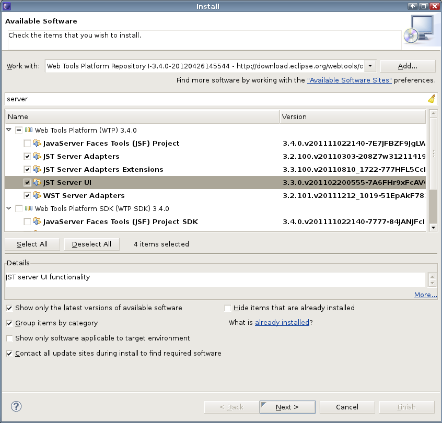Image resolution: width=442 pixels, height=423 pixels.
Task: Click the help question mark icon
Action: (16, 407)
